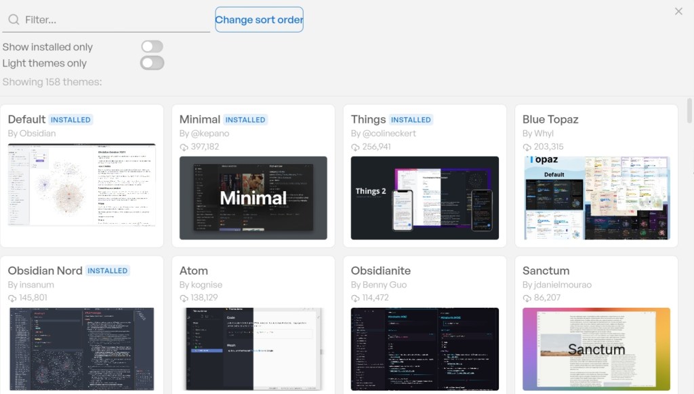The image size is (694, 394).
Task: Click the vertical scrollbar thumb
Action: pos(689,111)
